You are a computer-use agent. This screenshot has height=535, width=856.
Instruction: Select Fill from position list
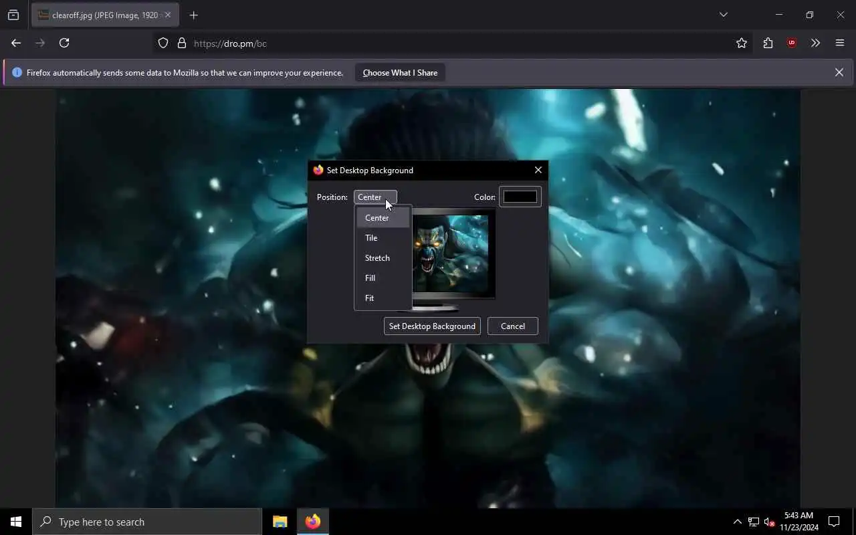(x=383, y=278)
